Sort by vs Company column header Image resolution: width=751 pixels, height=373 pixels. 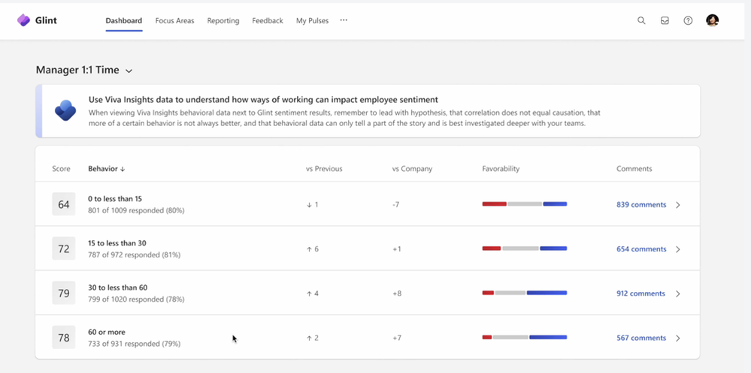[x=413, y=169]
